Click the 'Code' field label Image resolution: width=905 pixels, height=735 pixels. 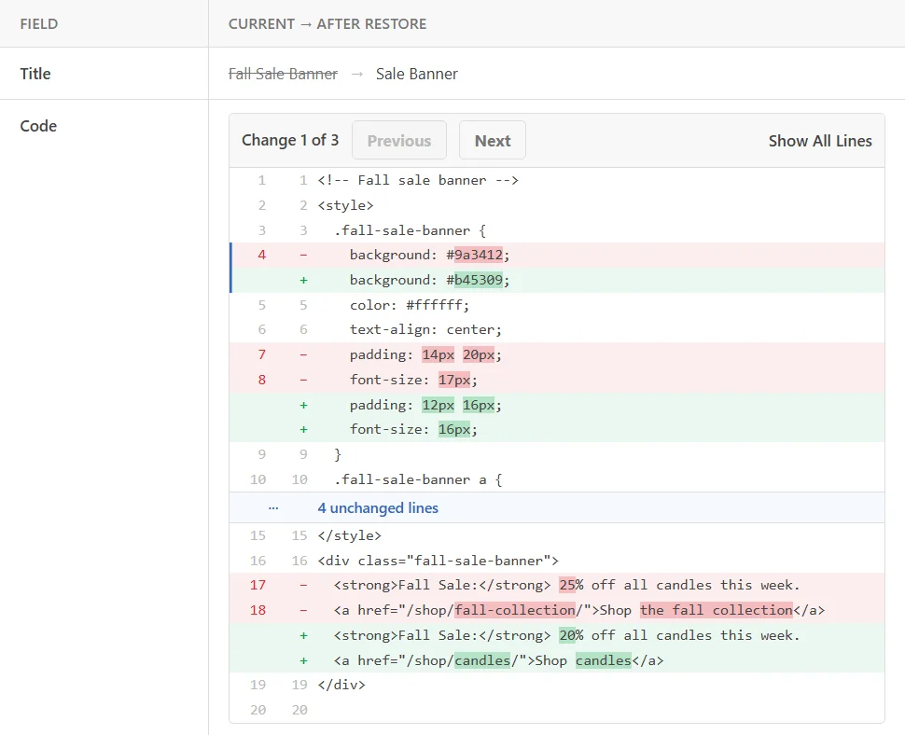click(38, 126)
